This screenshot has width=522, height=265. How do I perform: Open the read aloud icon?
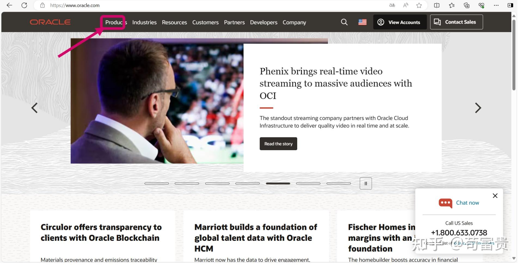pyautogui.click(x=406, y=5)
